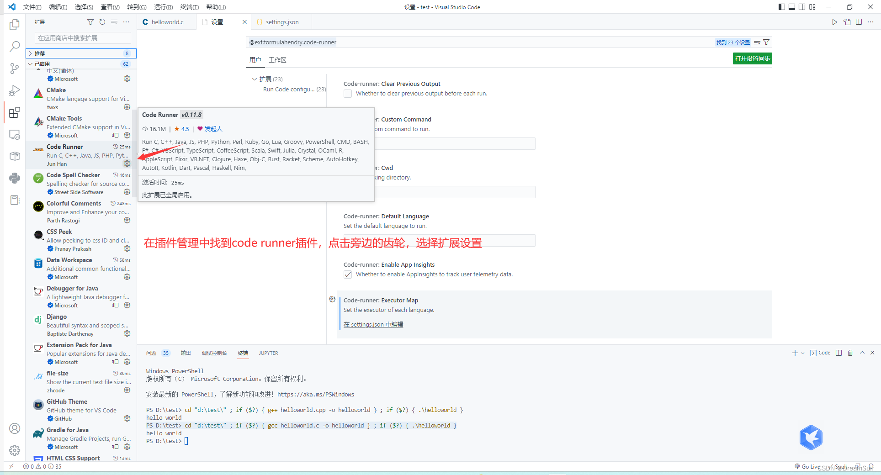Kill terminal with the trash icon
This screenshot has height=475, width=881.
850,353
